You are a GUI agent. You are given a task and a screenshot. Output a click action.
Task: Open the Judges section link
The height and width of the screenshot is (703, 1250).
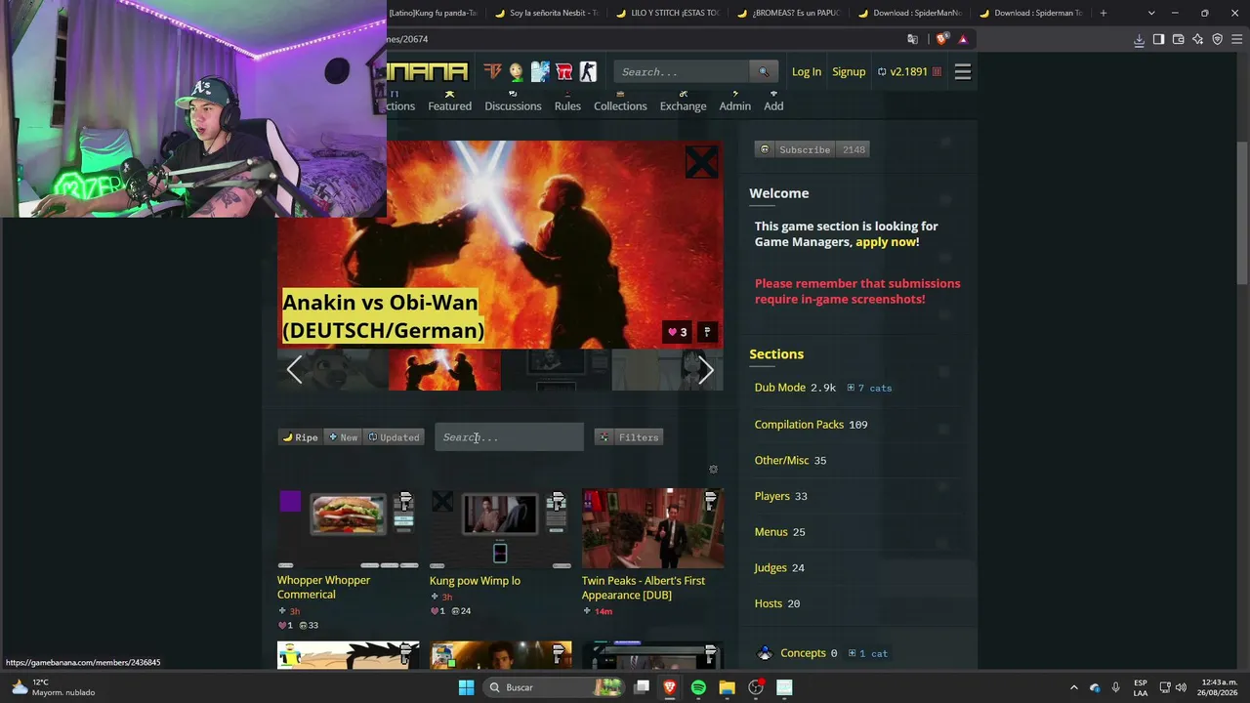770,568
